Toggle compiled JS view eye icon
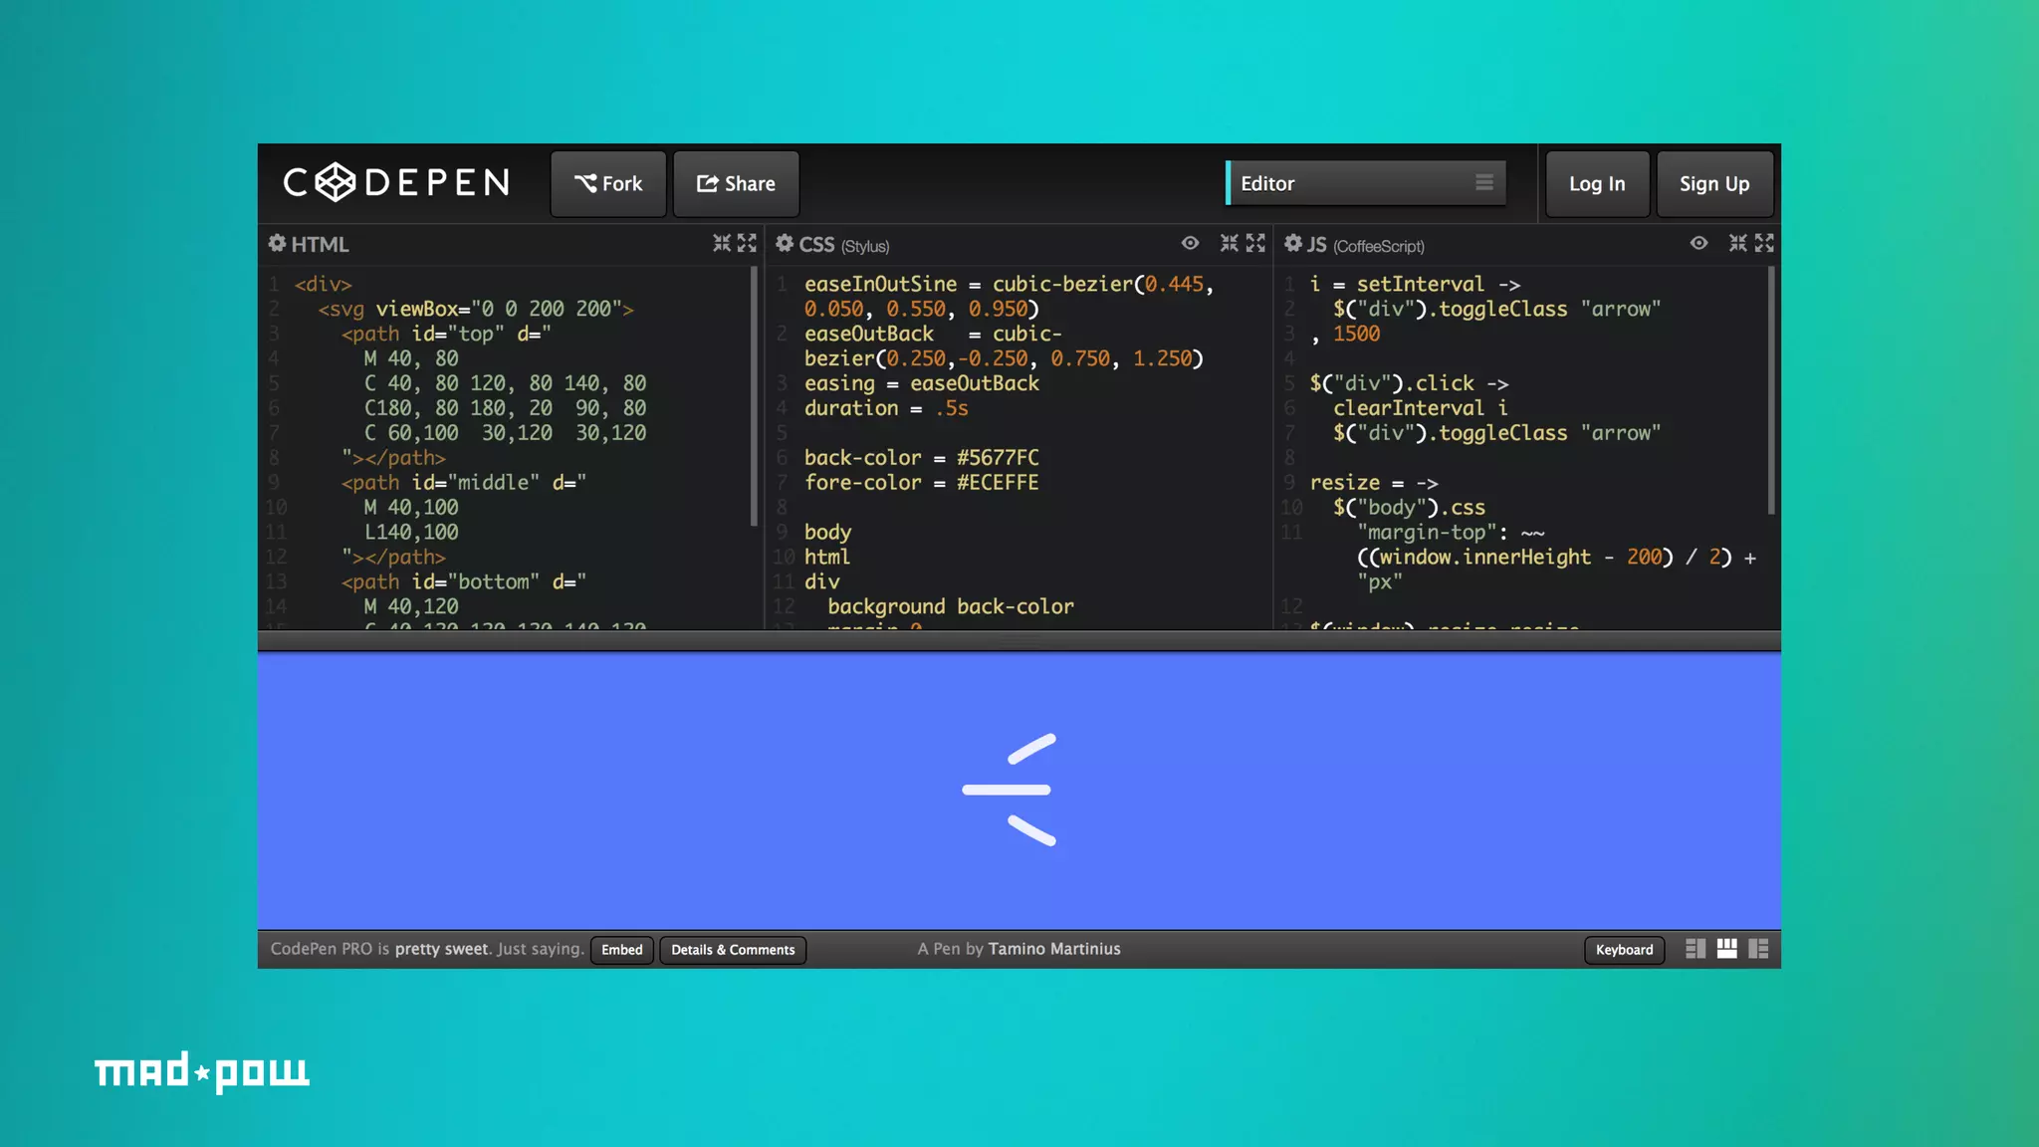 tap(1699, 243)
